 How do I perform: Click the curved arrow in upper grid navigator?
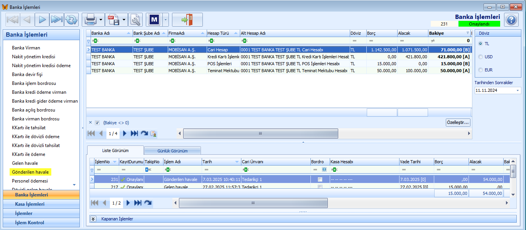[x=144, y=133]
